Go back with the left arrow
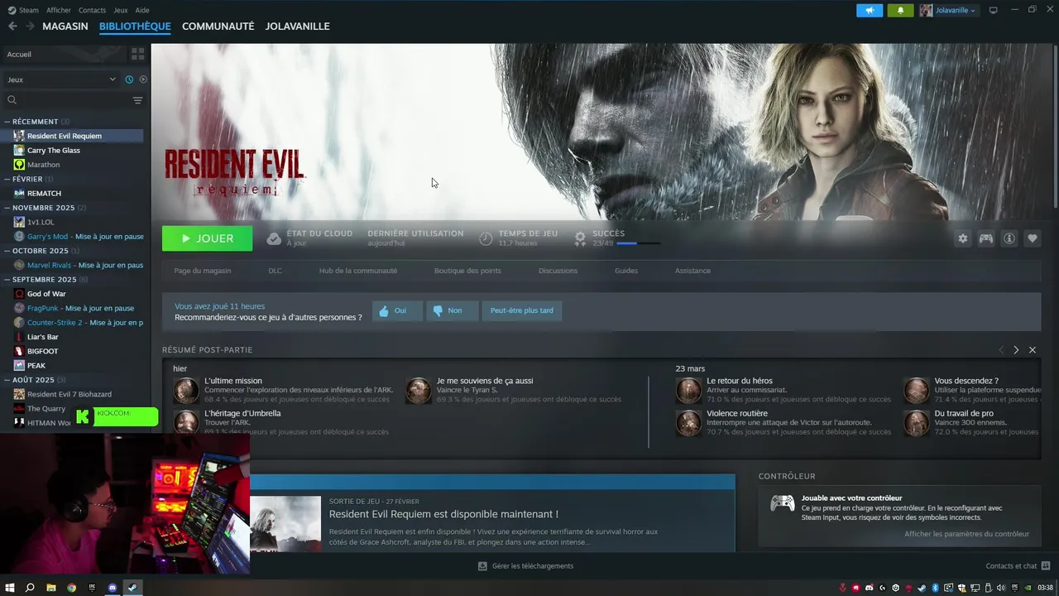The width and height of the screenshot is (1059, 596). tap(12, 26)
